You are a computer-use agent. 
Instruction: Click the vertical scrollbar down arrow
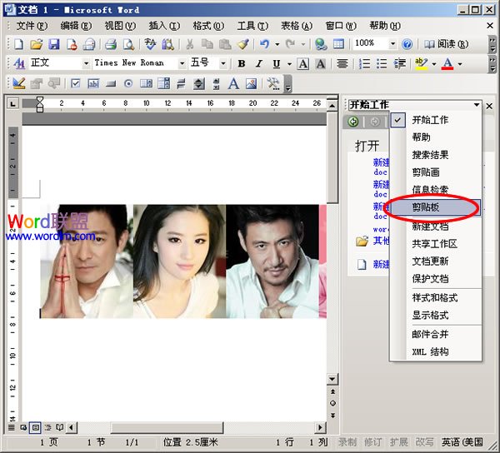(x=332, y=378)
